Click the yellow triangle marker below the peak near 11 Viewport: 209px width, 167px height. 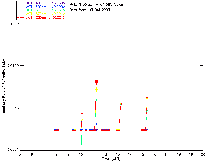pos(97,89)
